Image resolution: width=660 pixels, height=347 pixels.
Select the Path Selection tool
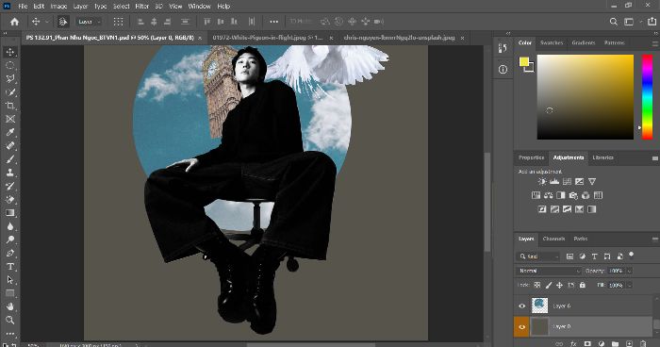10,280
